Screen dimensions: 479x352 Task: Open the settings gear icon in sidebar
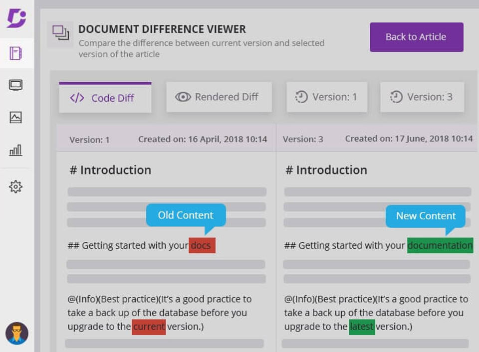[15, 186]
